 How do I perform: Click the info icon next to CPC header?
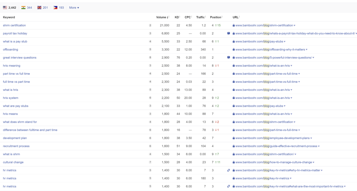(191, 16)
